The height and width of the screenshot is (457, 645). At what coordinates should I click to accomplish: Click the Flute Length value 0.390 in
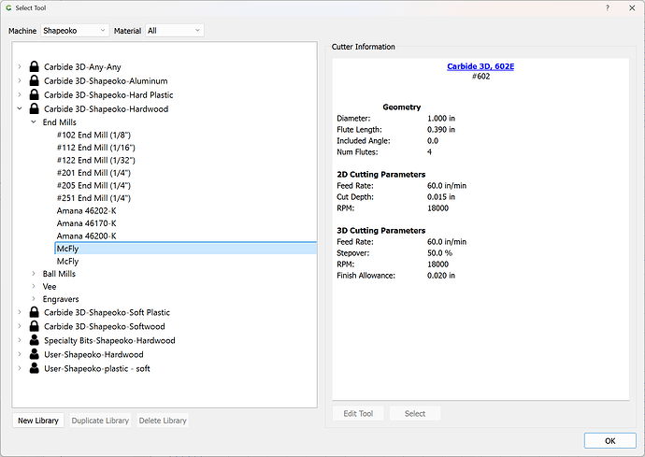(x=441, y=129)
